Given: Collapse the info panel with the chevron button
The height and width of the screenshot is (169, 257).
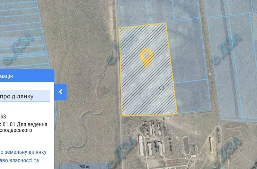Looking at the screenshot, I should click(60, 92).
